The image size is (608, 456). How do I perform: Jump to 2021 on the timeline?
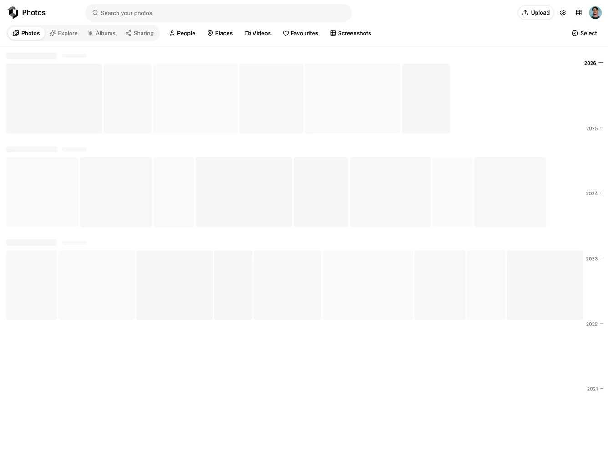pyautogui.click(x=595, y=389)
